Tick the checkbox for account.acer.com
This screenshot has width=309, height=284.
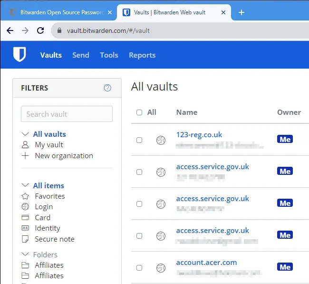139,268
